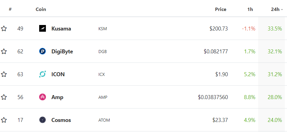Open the Kusama coin page link
287x132 pixels.
[x=61, y=29]
